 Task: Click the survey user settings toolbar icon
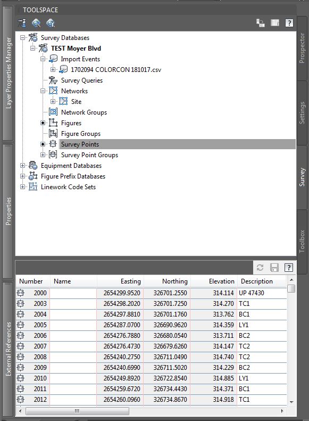[22, 23]
